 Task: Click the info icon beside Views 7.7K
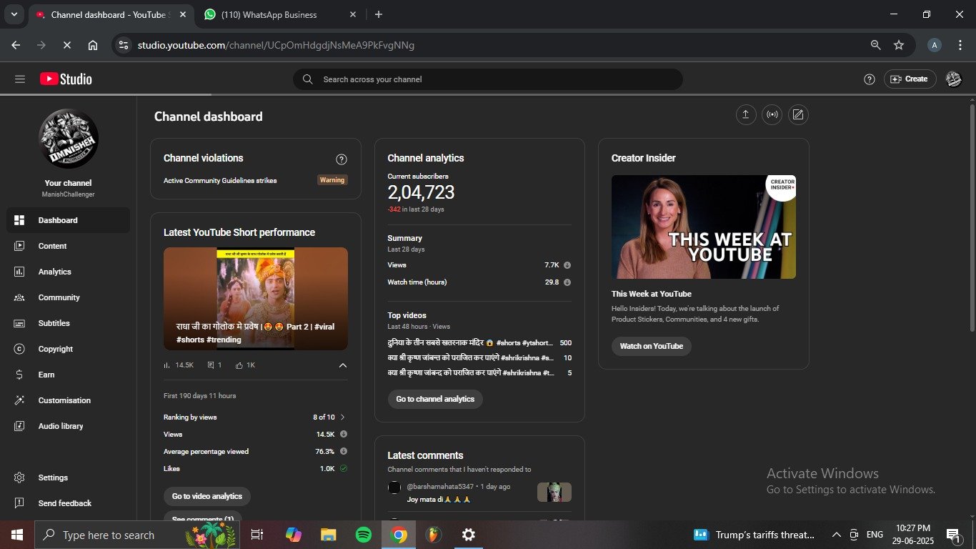tap(567, 265)
